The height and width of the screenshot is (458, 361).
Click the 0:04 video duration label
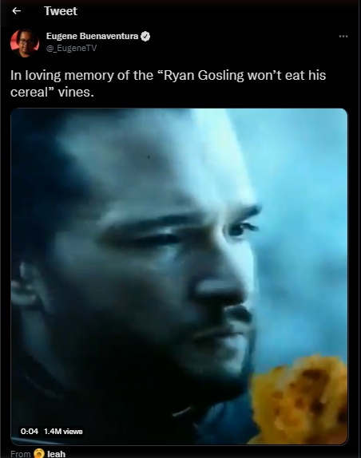(x=30, y=432)
